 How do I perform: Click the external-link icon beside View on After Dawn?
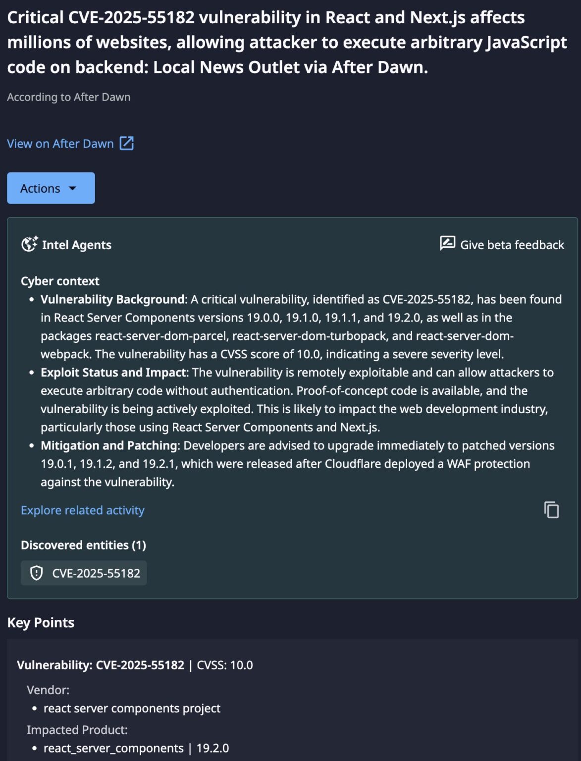126,143
